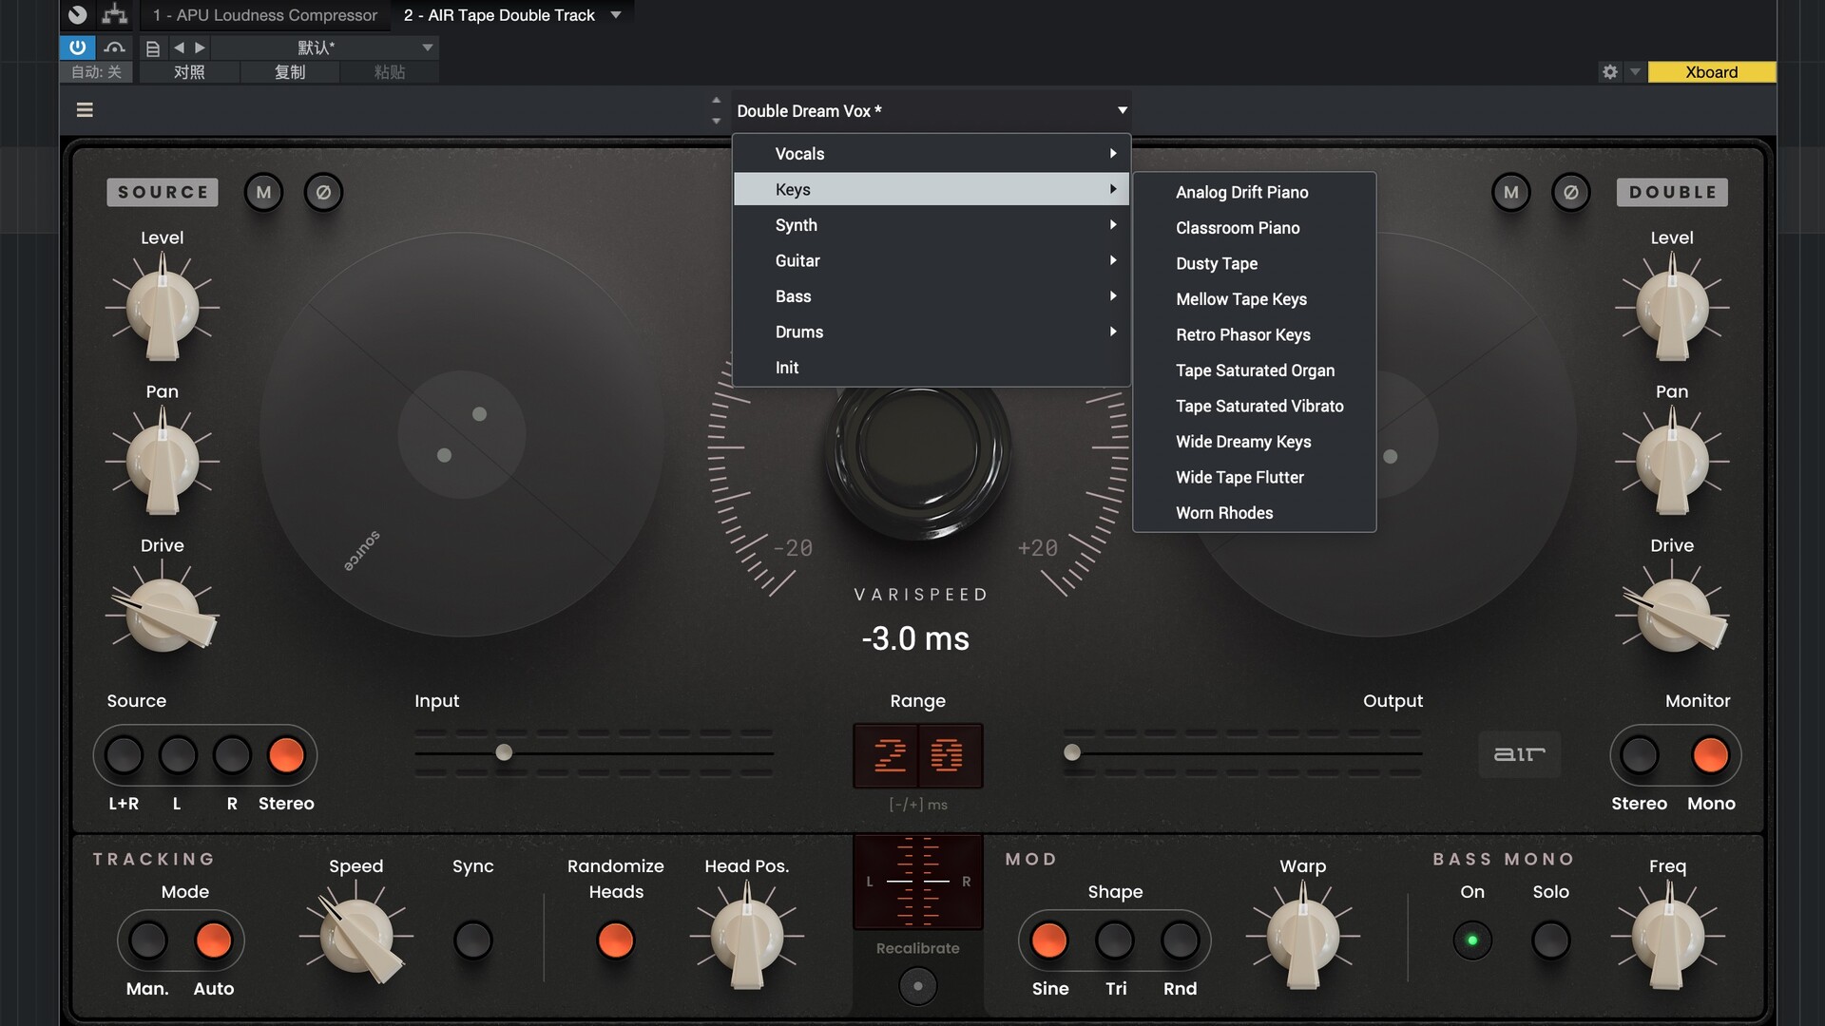Screen dimensions: 1825x1026
Task: Mute the Double channel with M button
Action: click(x=1510, y=192)
